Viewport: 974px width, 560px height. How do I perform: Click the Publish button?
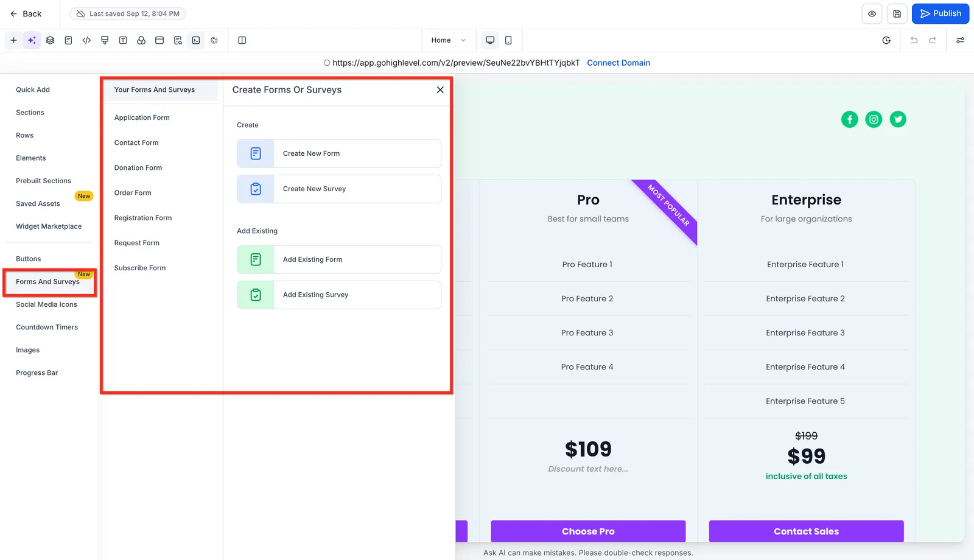(941, 13)
